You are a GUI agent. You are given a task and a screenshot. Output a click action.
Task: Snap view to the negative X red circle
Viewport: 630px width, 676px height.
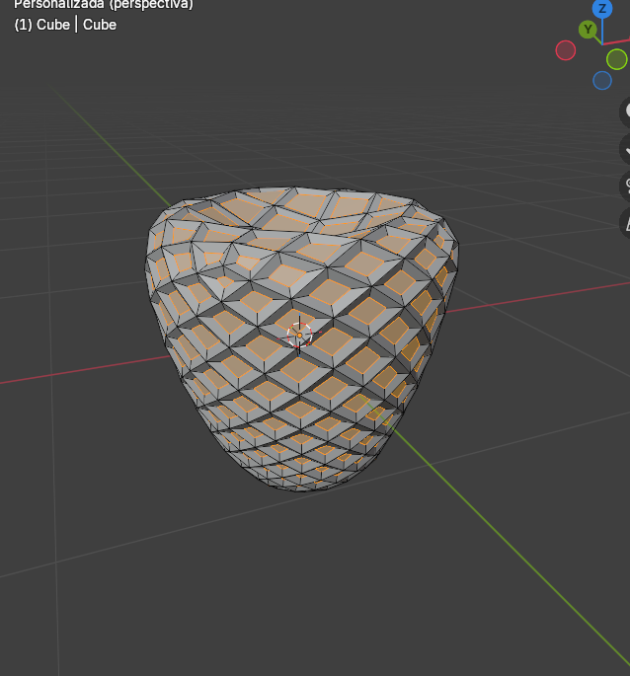pos(565,50)
